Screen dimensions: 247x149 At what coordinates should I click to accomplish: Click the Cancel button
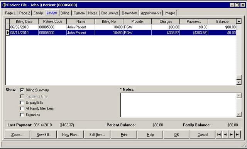pyautogui.click(x=203, y=135)
